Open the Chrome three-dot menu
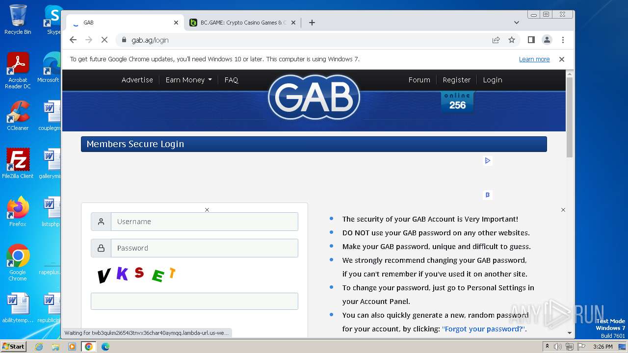The image size is (628, 353). [x=563, y=40]
